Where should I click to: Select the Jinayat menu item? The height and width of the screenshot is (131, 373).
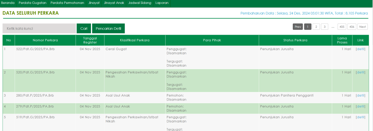coord(94,3)
